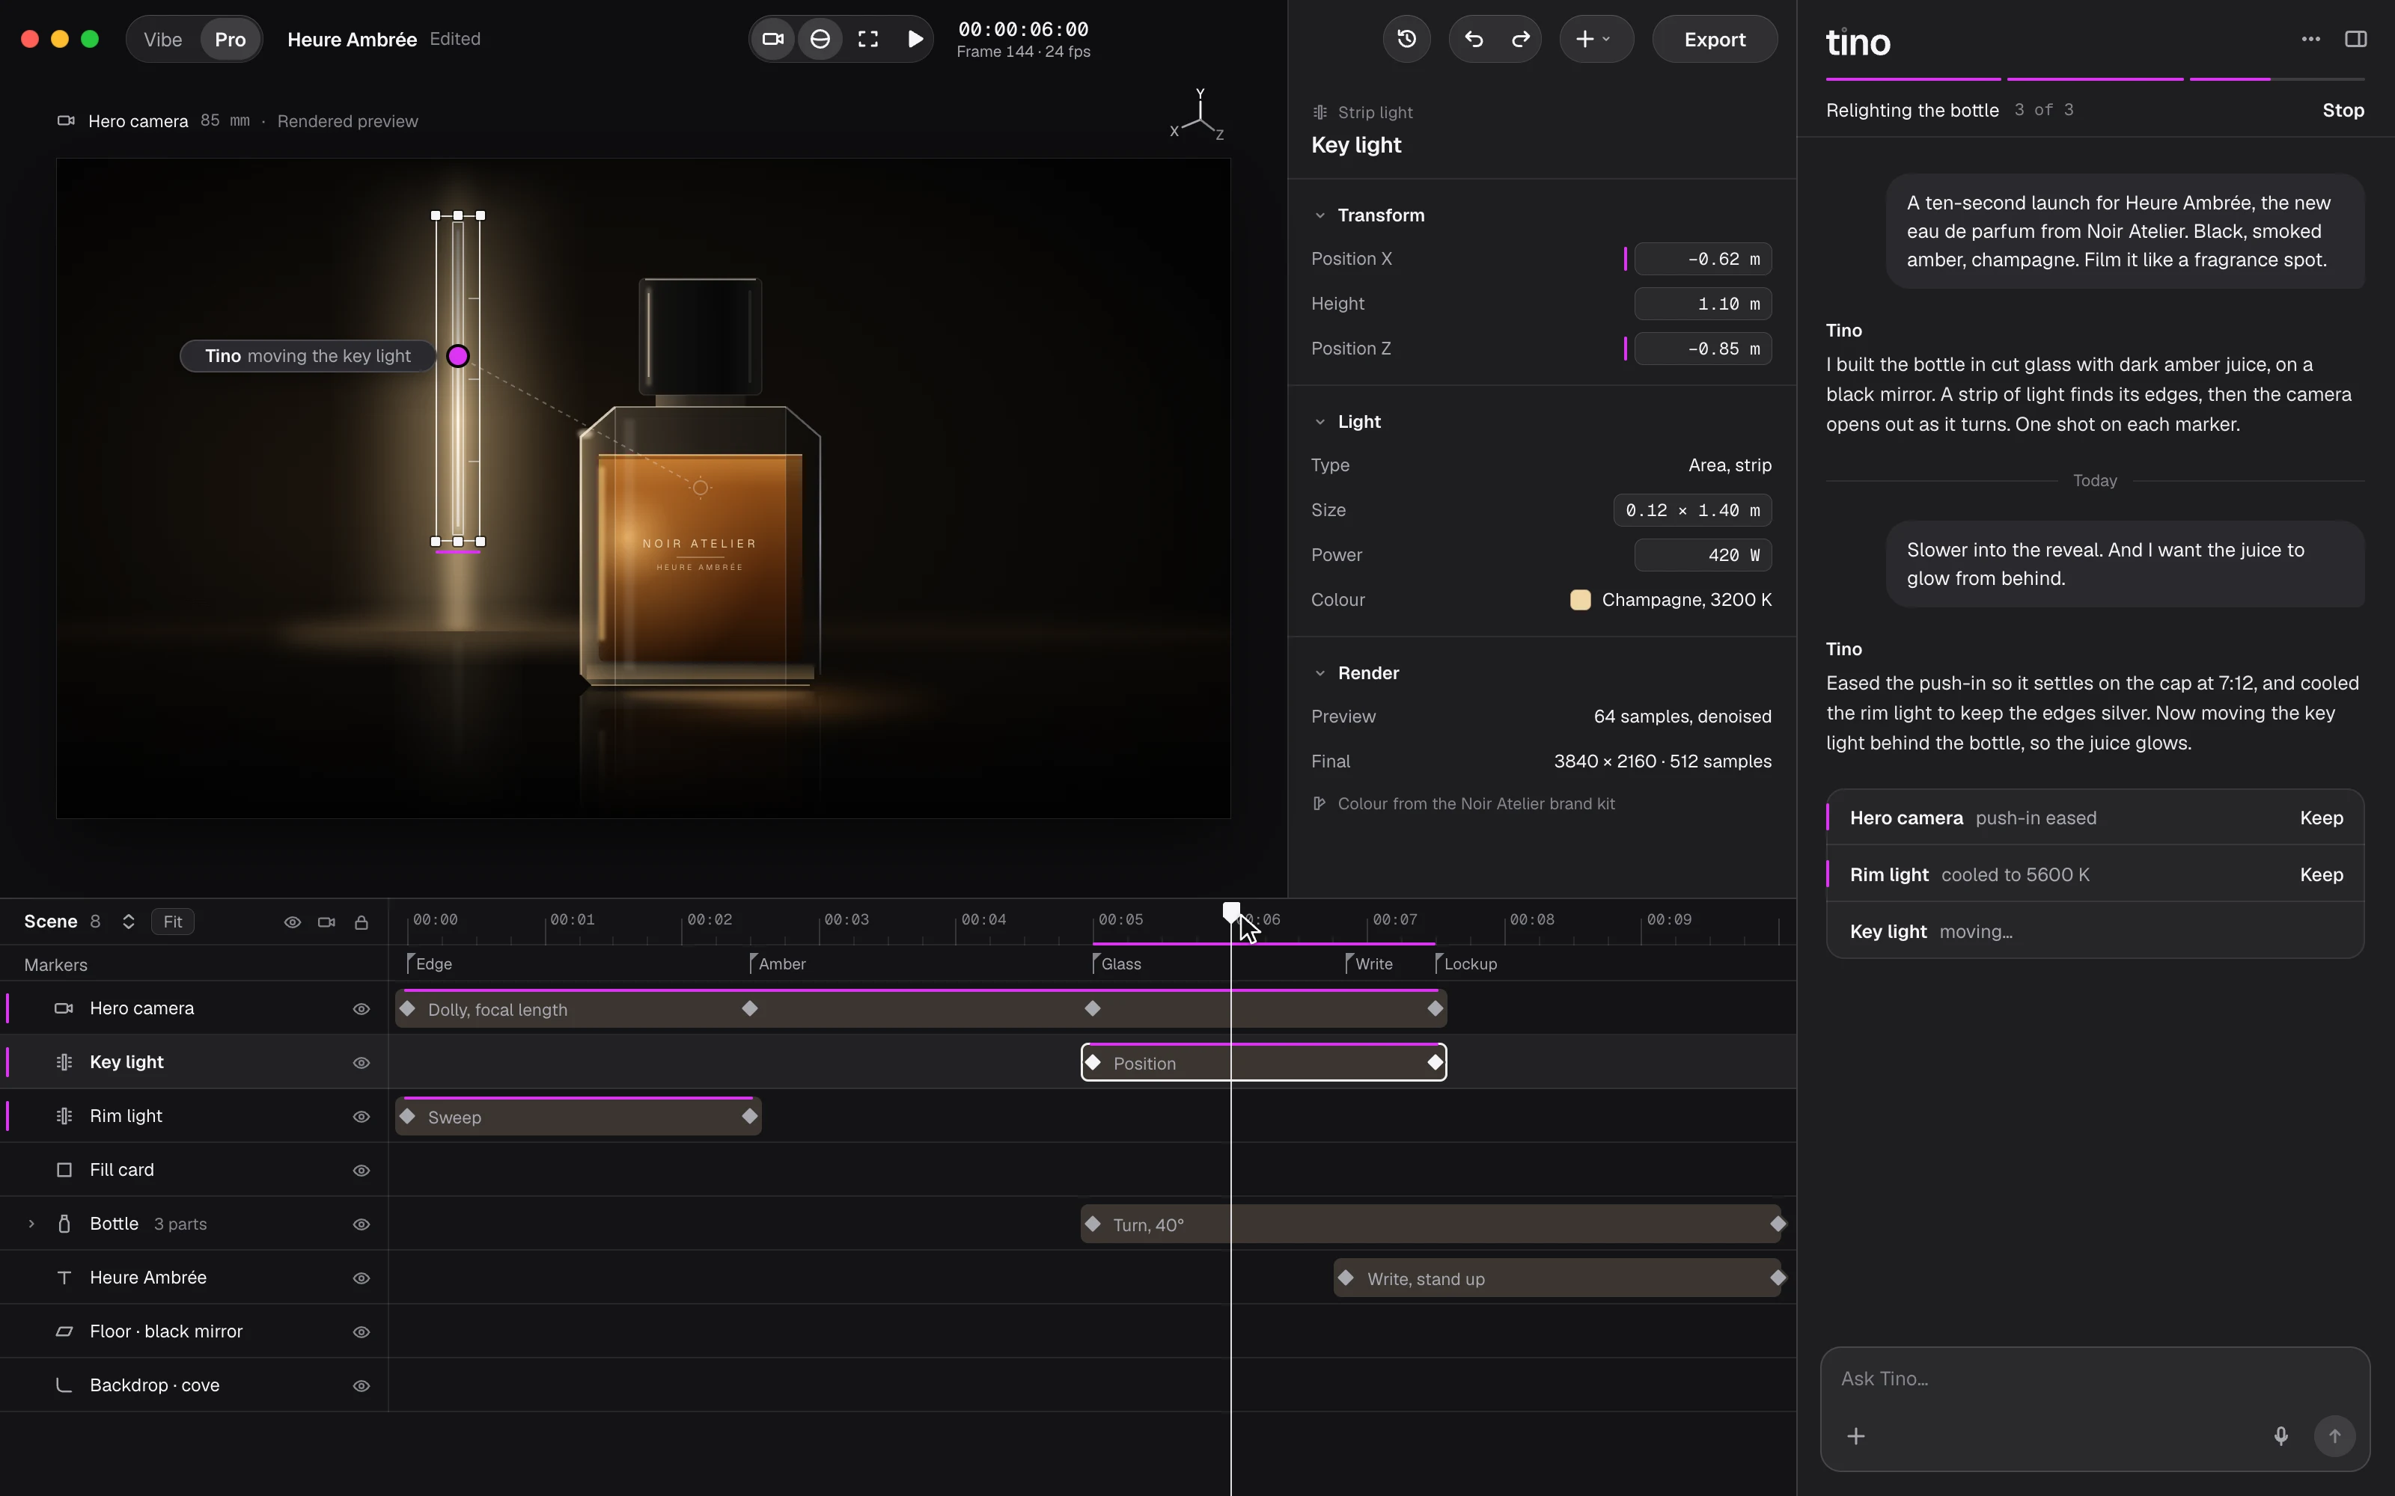Open the add (plus) dropdown menu

coord(1596,40)
